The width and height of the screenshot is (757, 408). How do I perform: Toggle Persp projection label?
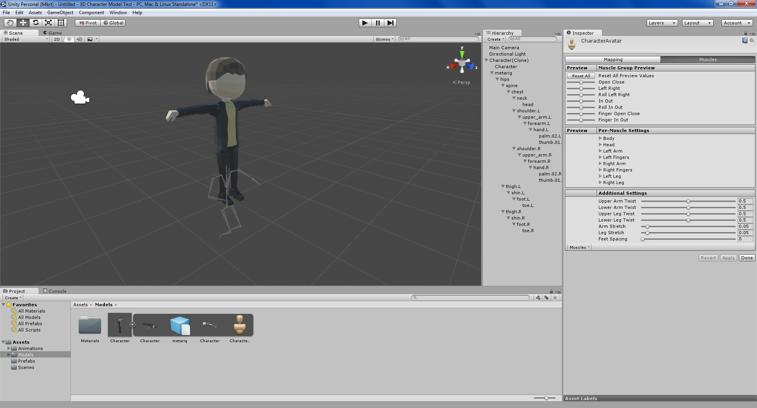(461, 82)
